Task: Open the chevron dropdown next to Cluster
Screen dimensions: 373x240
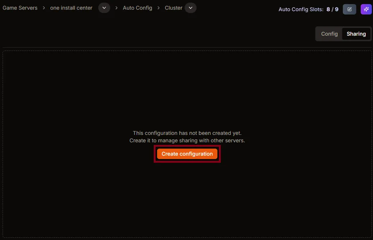Action: (x=191, y=8)
